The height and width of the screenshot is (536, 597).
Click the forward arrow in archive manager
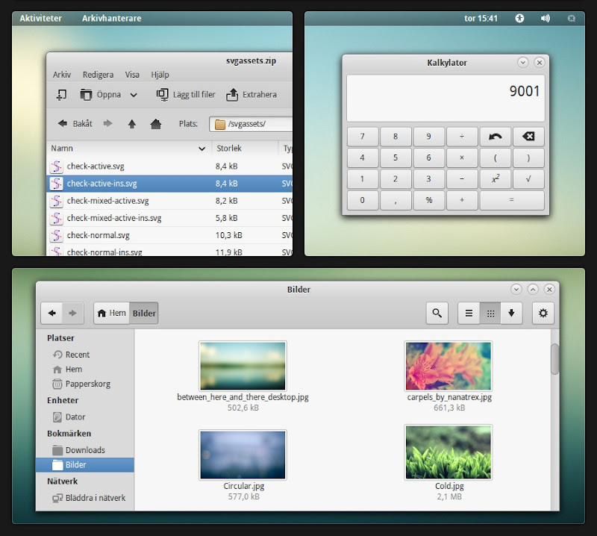pyautogui.click(x=107, y=123)
